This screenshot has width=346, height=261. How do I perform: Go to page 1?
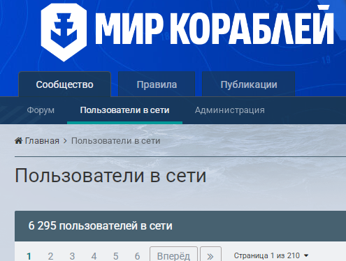(x=29, y=256)
